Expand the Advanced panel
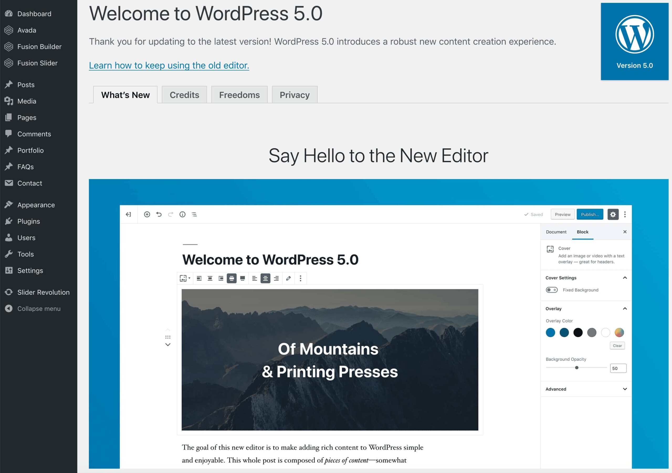 [x=586, y=389]
